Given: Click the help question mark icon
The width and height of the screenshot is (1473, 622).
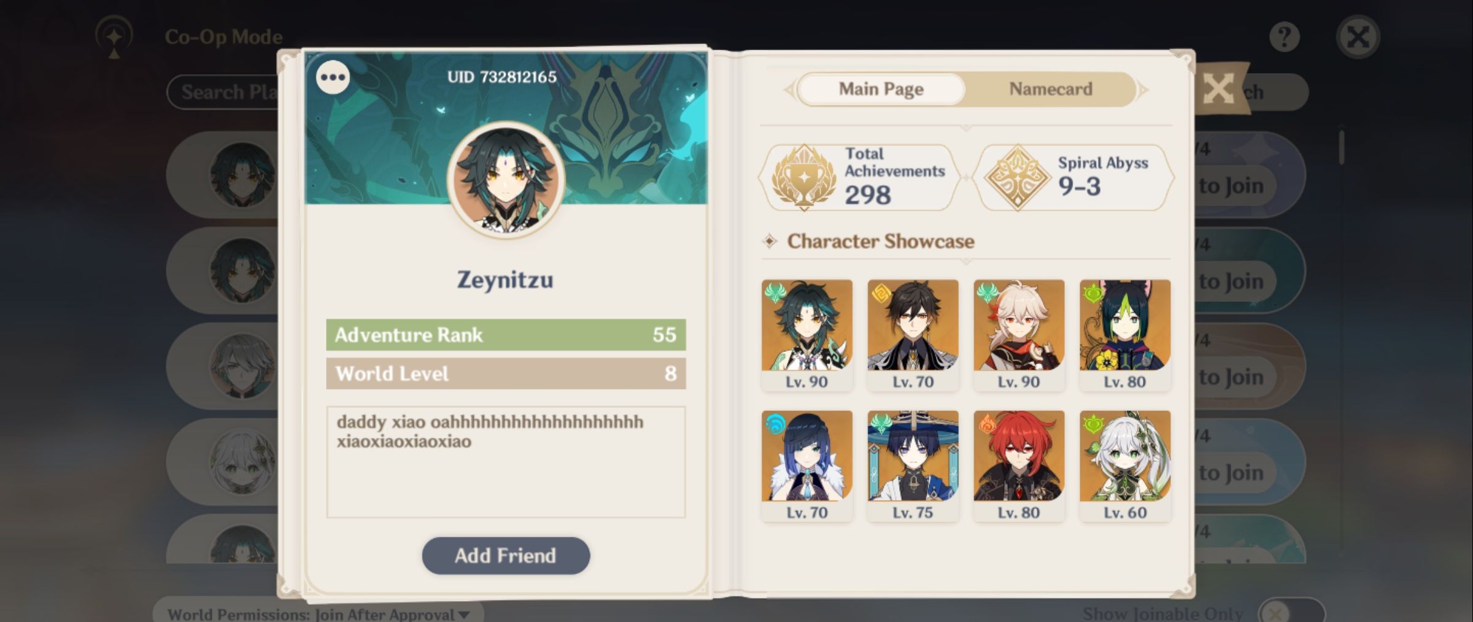Looking at the screenshot, I should 1284,37.
